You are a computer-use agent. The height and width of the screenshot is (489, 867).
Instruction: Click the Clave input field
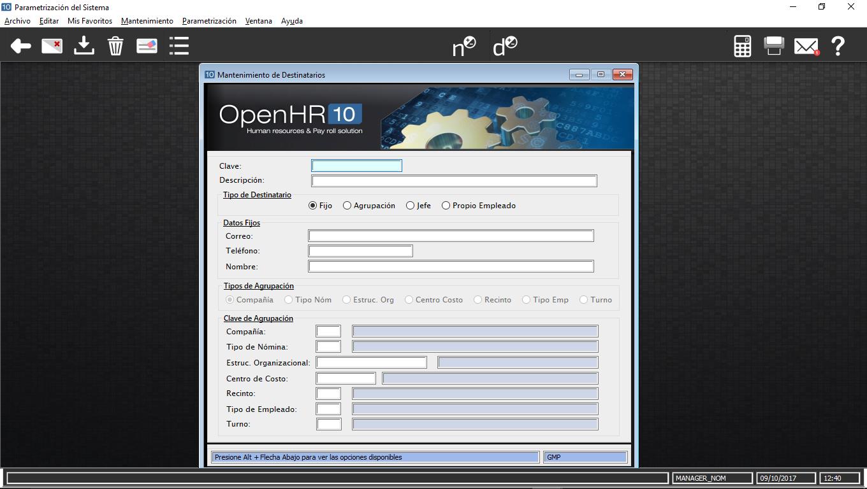[x=356, y=166]
